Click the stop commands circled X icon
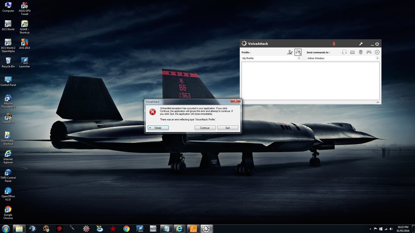 [x=377, y=52]
